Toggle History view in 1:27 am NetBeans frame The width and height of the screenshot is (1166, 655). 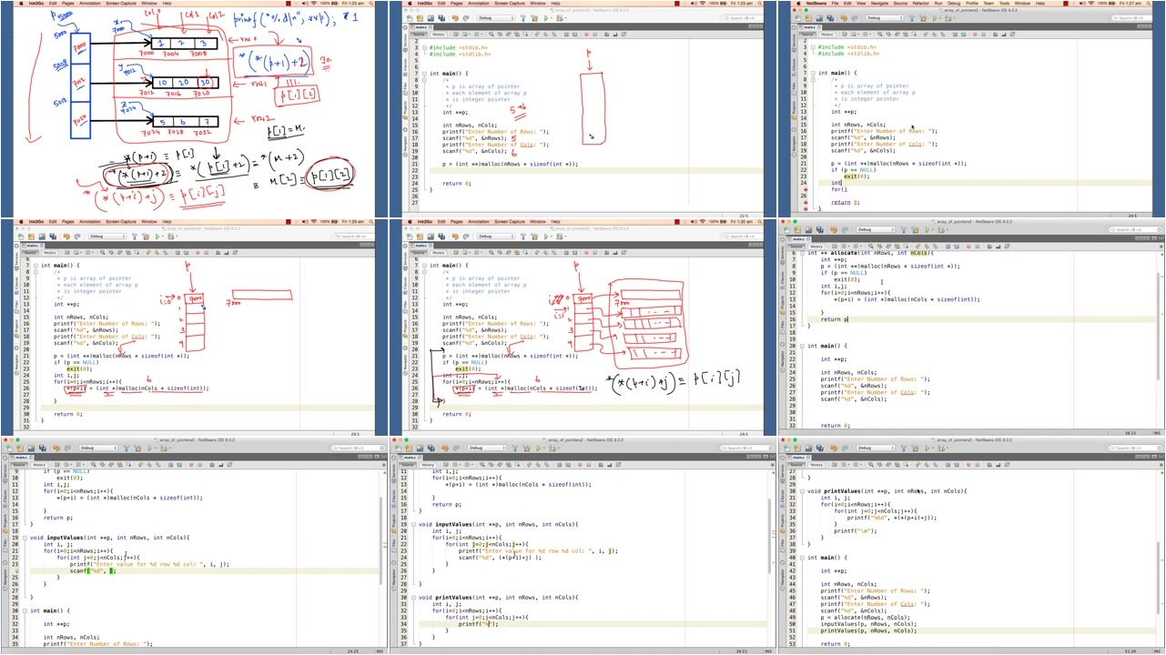pyautogui.click(x=827, y=35)
